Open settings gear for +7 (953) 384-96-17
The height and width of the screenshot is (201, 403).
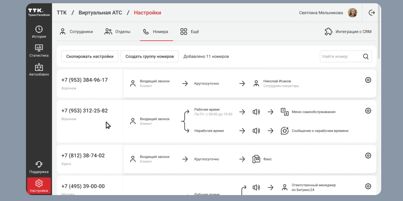368,80
